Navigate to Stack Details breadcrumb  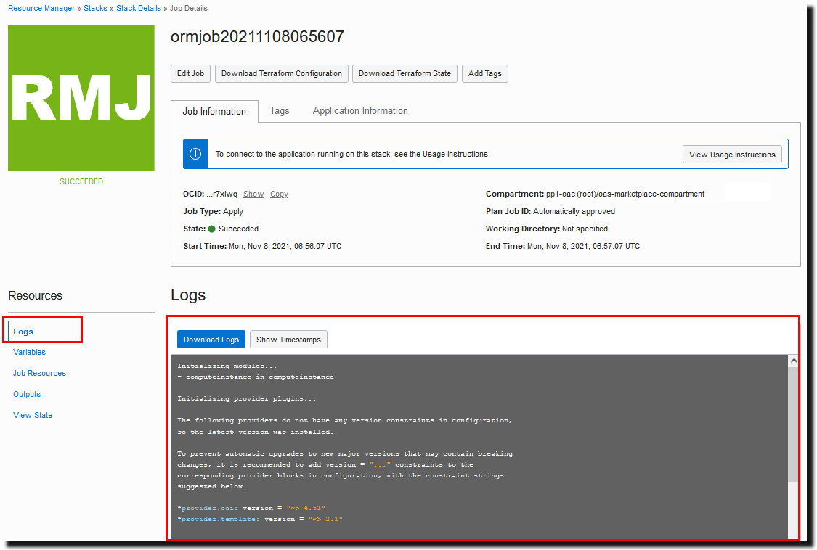pyautogui.click(x=139, y=8)
